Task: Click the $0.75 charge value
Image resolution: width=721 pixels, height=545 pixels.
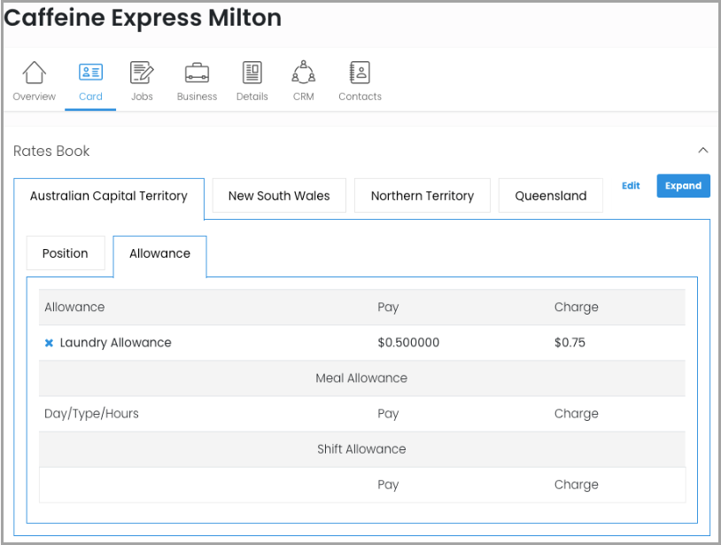Action: pyautogui.click(x=570, y=343)
